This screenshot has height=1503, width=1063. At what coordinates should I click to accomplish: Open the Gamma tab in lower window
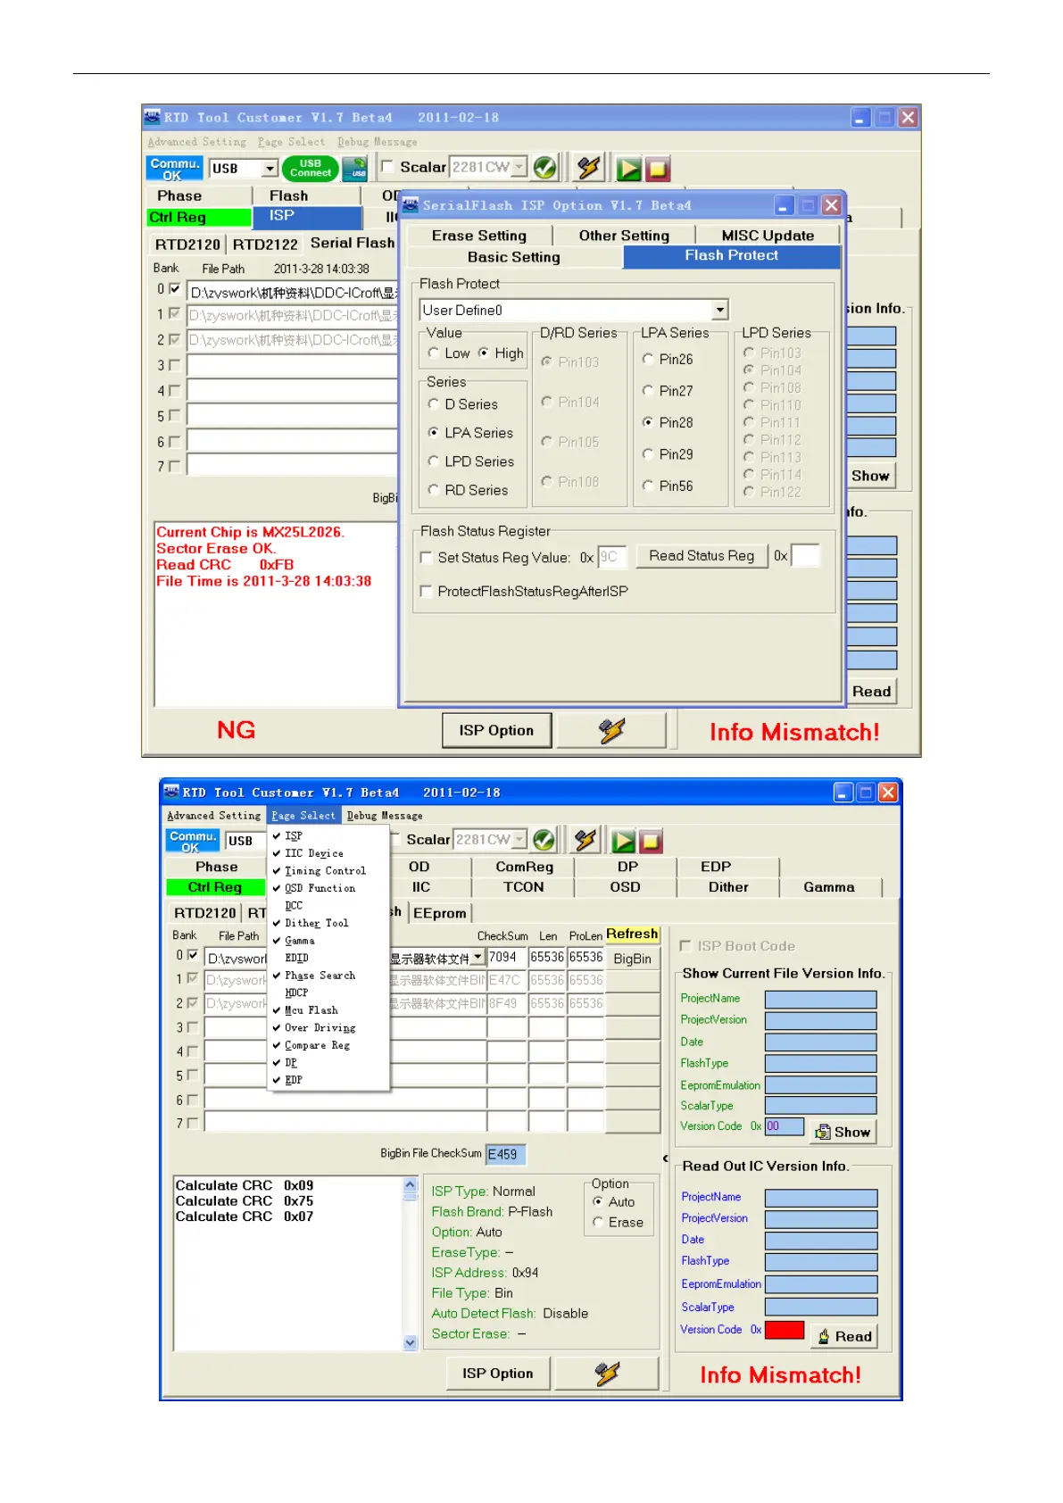coord(829,887)
